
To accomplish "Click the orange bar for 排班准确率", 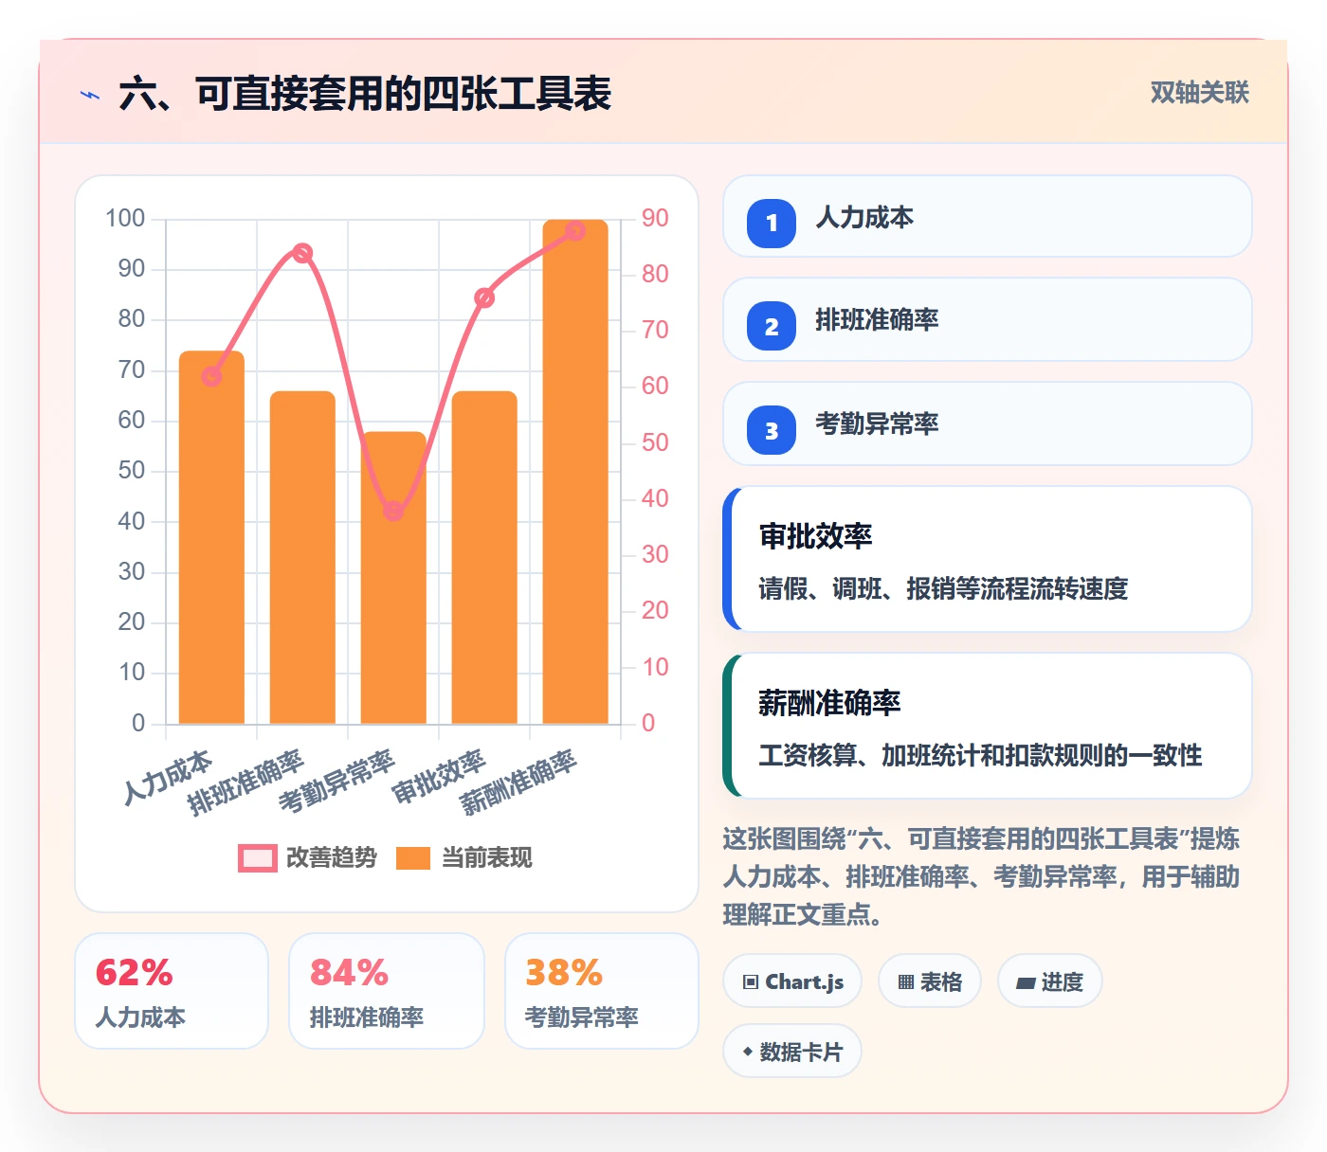I will [x=302, y=557].
